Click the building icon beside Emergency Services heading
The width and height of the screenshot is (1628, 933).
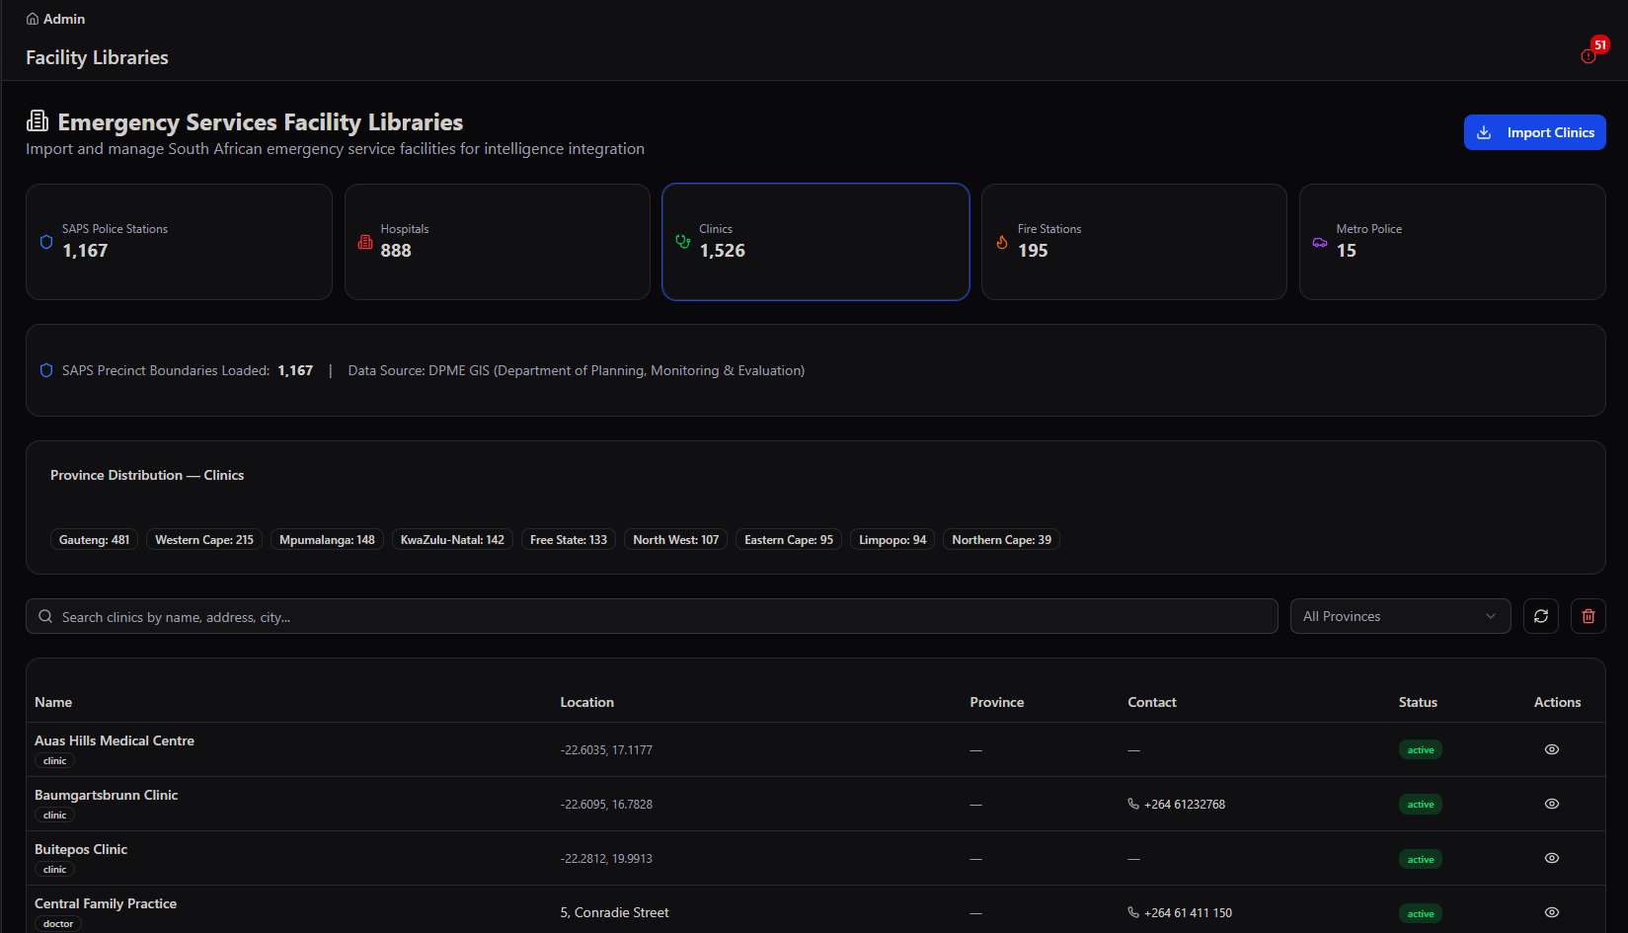coord(38,121)
